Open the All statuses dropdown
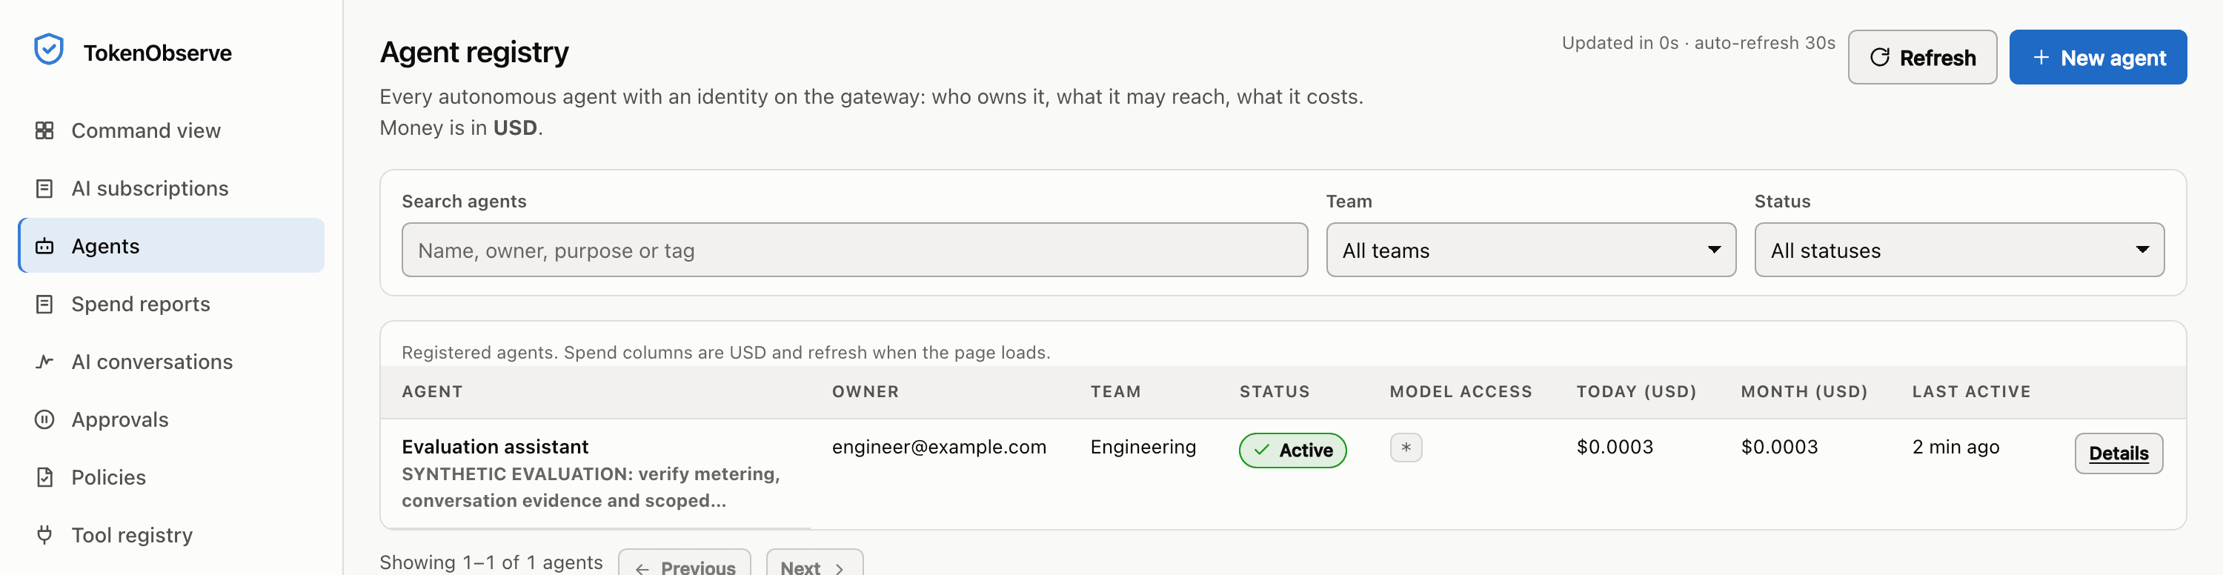This screenshot has width=2223, height=575. [x=1959, y=250]
